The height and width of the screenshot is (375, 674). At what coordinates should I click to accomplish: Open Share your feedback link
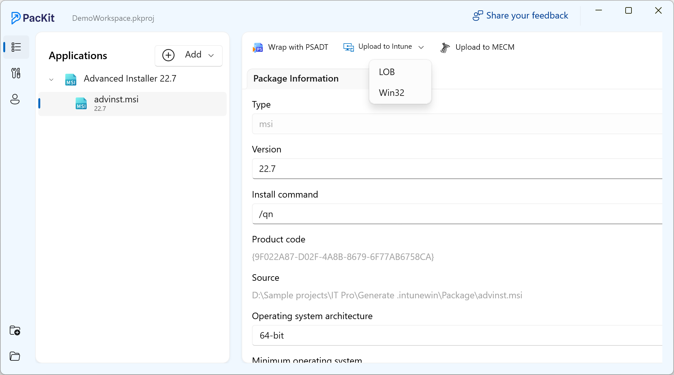point(527,16)
